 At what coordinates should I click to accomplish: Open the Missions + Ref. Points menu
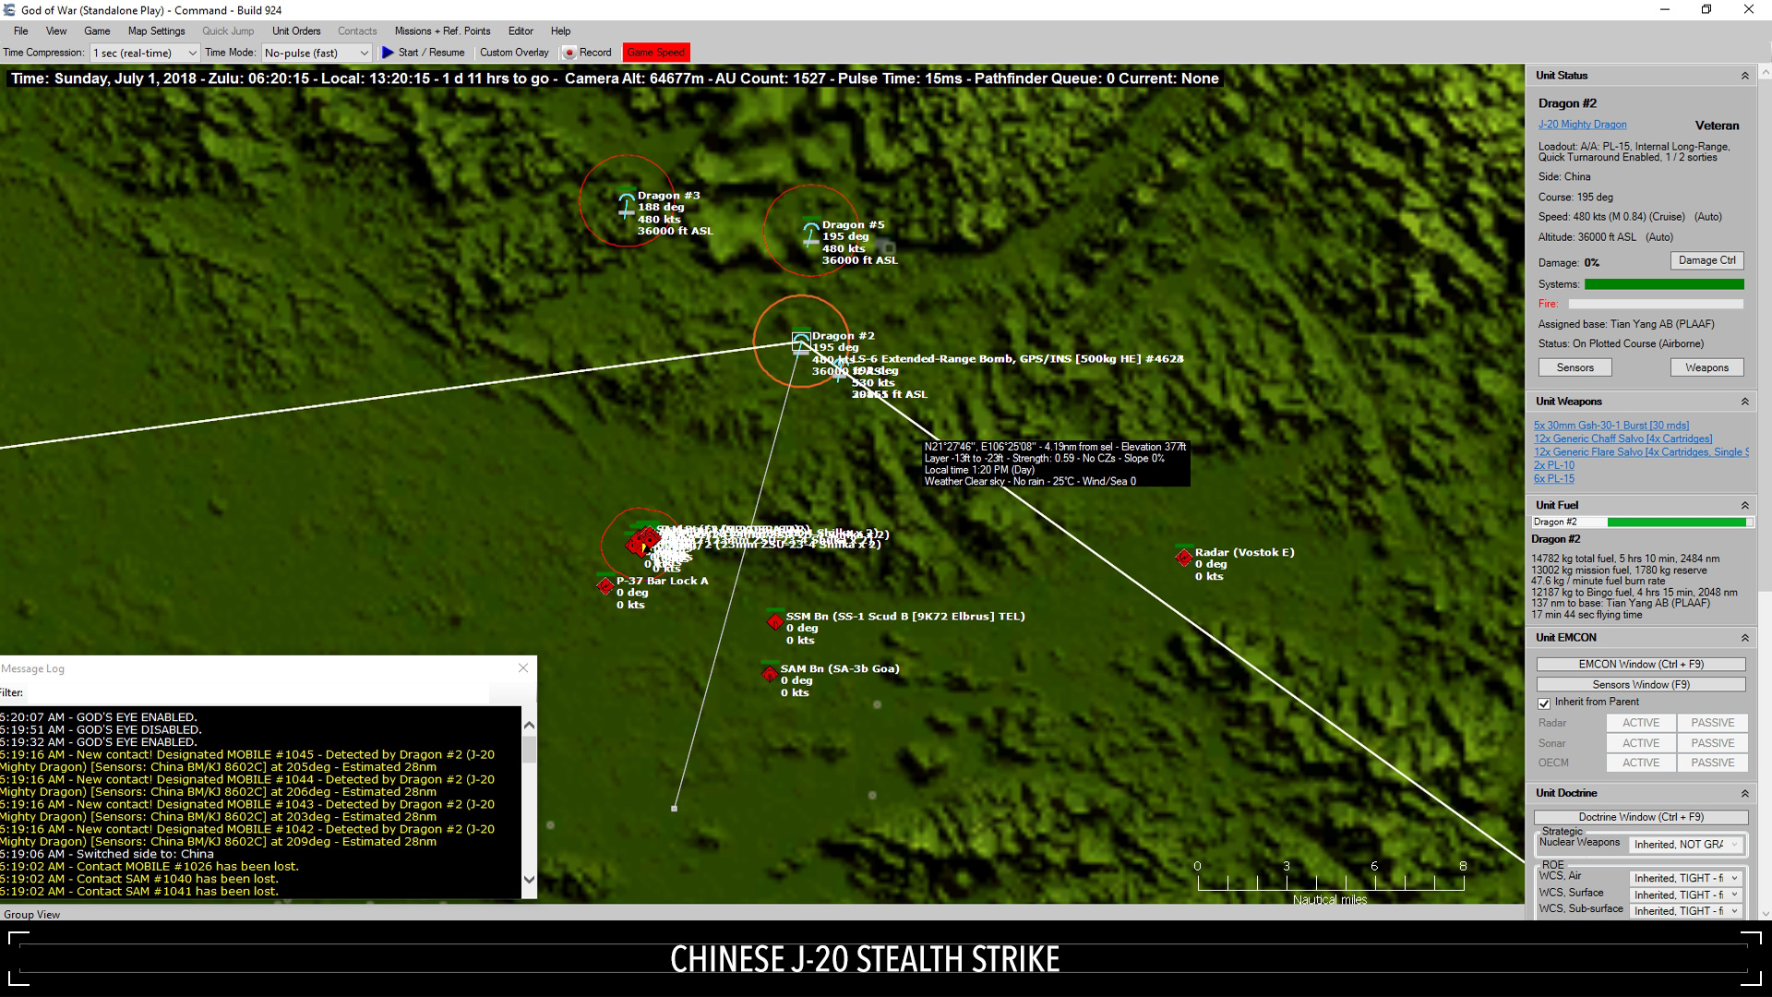[443, 30]
